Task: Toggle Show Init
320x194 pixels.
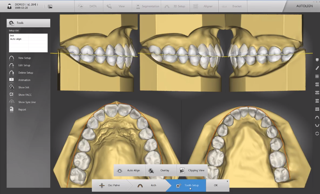Action: tap(24, 87)
